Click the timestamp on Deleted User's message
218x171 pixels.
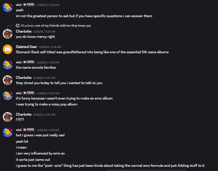click(x=50, y=47)
